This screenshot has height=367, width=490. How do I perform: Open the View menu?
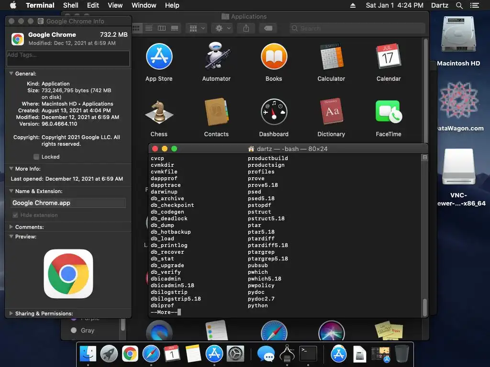point(115,5)
